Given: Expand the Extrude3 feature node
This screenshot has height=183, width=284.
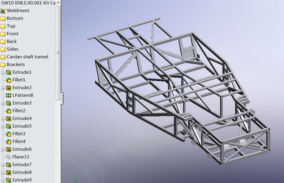Looking at the screenshot, I should point(3,104).
